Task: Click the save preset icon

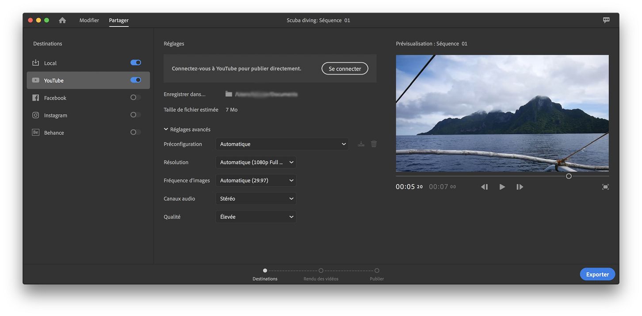Action: pyautogui.click(x=361, y=143)
